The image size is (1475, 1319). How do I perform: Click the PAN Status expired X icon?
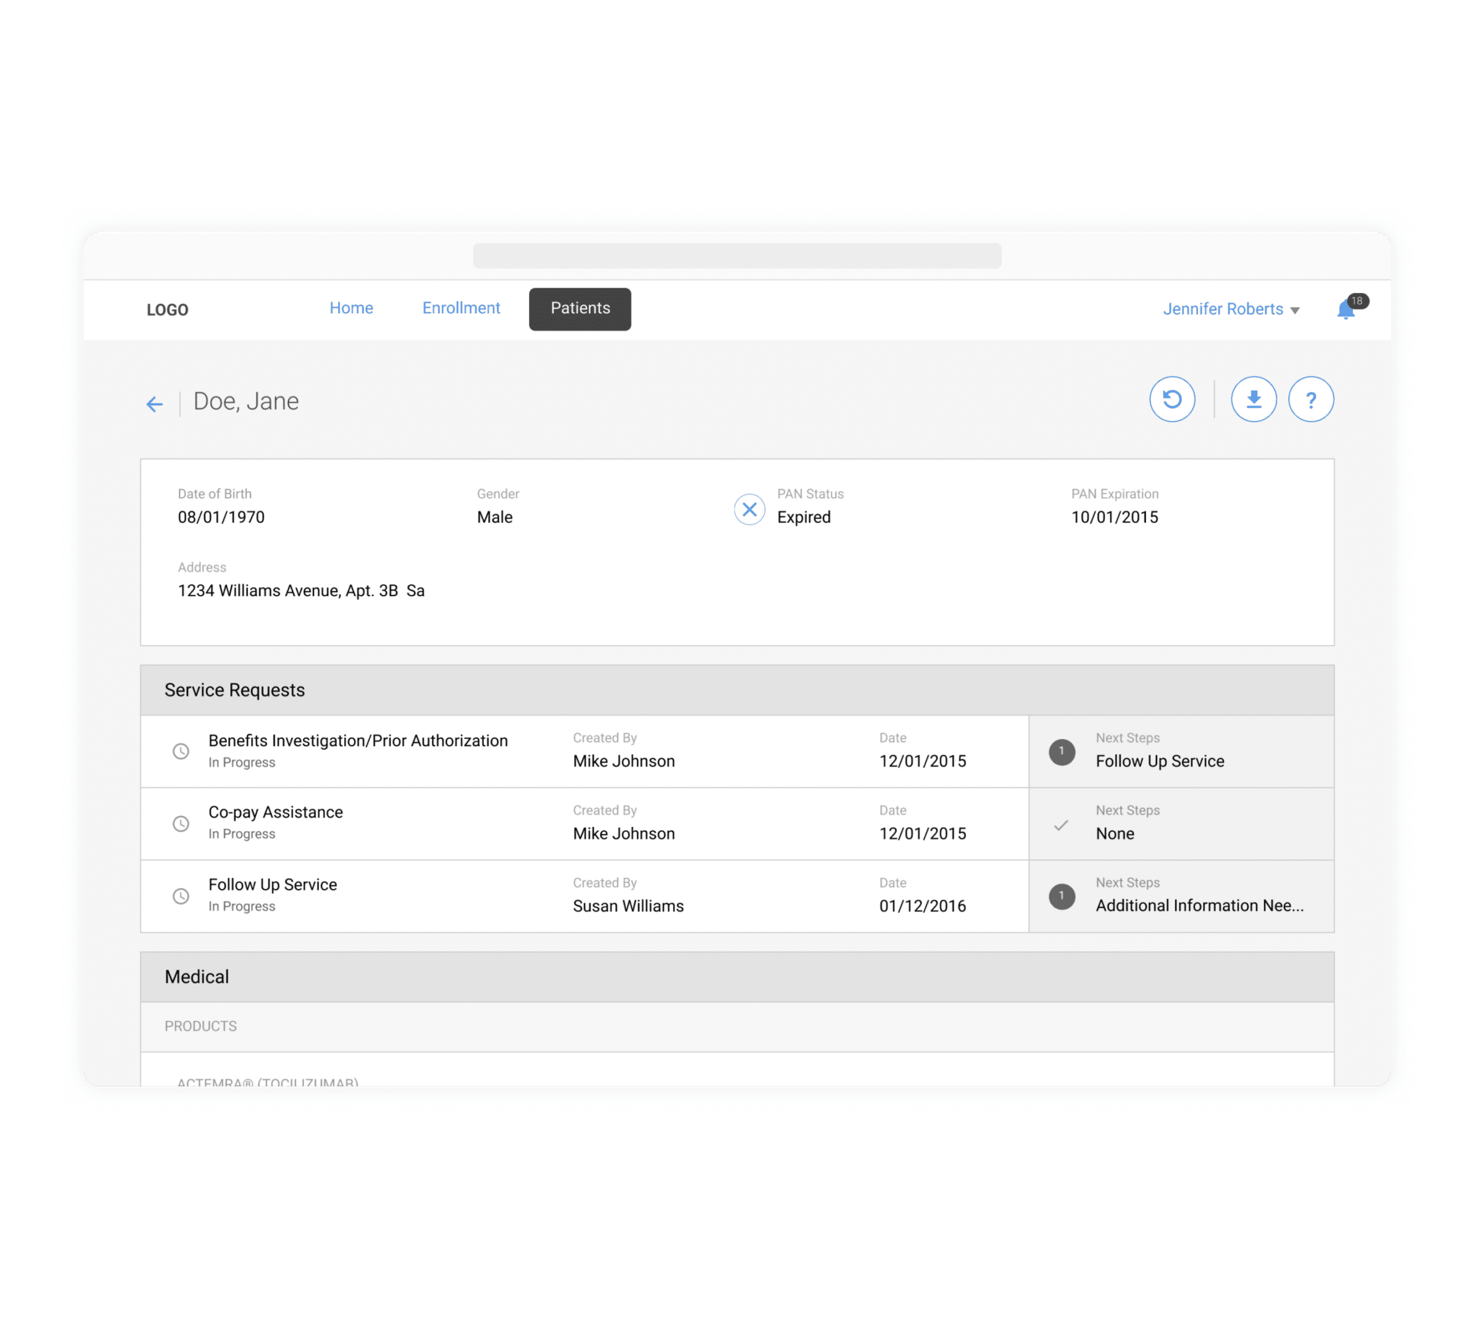point(750,510)
